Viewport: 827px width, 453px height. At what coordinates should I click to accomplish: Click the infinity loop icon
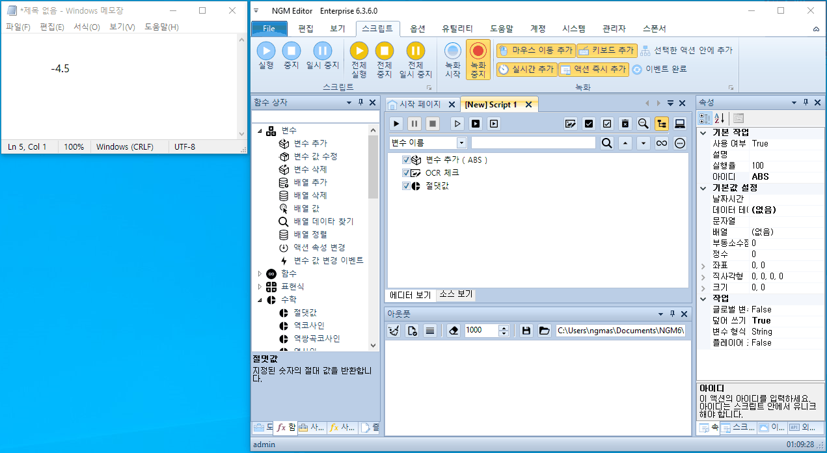(662, 143)
